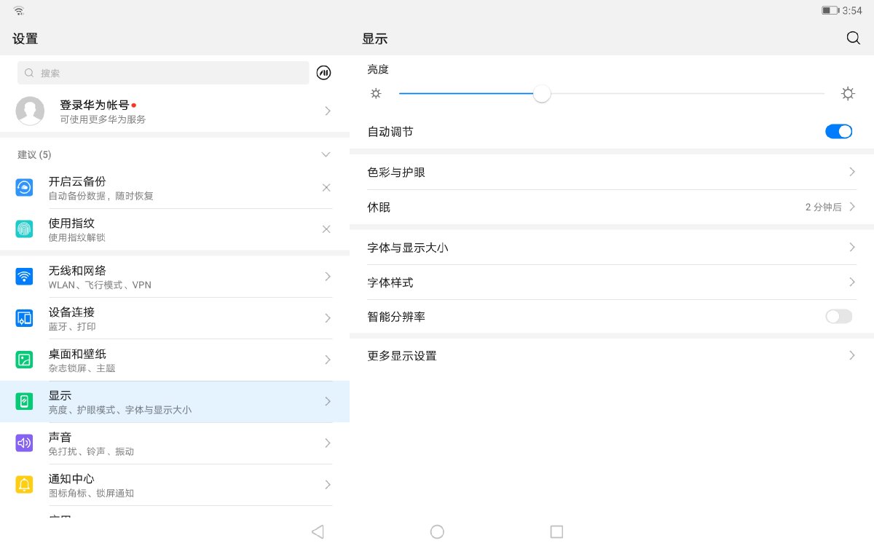874x546 pixels.
Task: Tap 登录华为帐号 to sign in
Action: pos(175,111)
